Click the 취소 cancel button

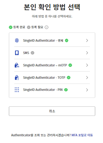click(x=52, y=111)
